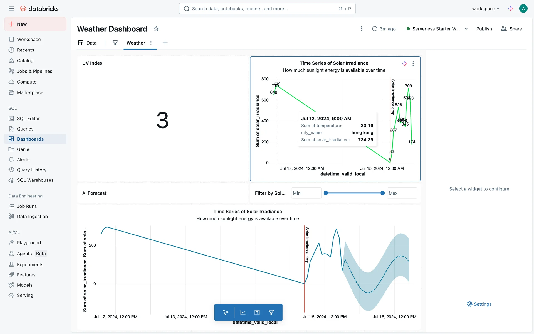Click the Publish button
The image size is (534, 334).
[484, 29]
